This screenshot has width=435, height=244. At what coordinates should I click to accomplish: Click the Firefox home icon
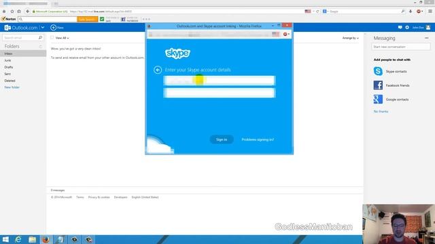coord(4,12)
